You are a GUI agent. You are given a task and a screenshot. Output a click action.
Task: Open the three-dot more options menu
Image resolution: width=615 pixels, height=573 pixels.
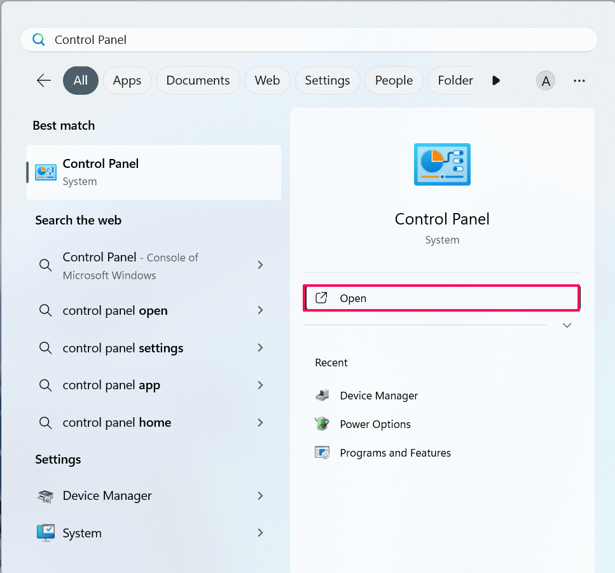point(579,81)
